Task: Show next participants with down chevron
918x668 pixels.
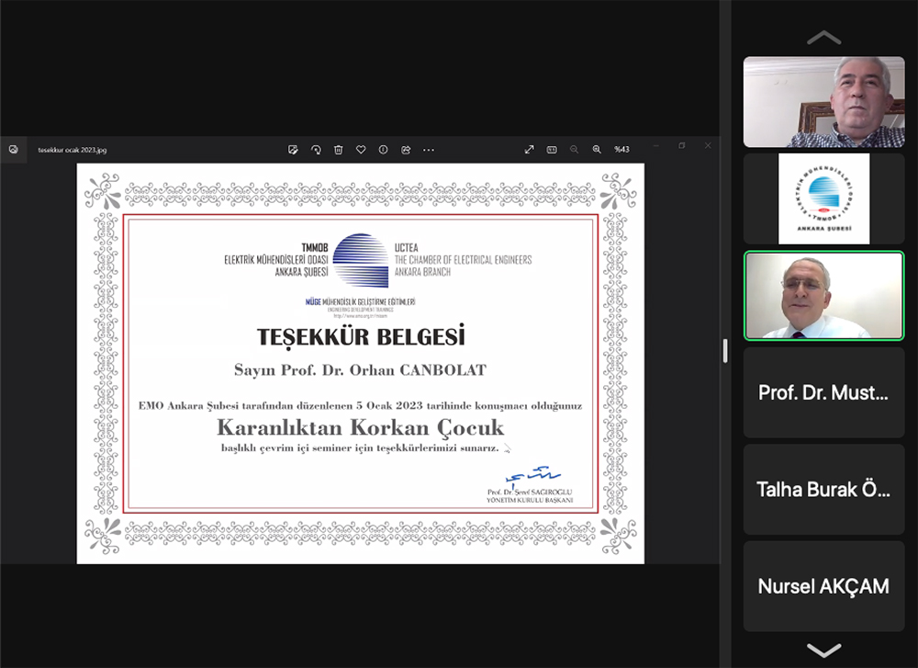Action: tap(823, 650)
